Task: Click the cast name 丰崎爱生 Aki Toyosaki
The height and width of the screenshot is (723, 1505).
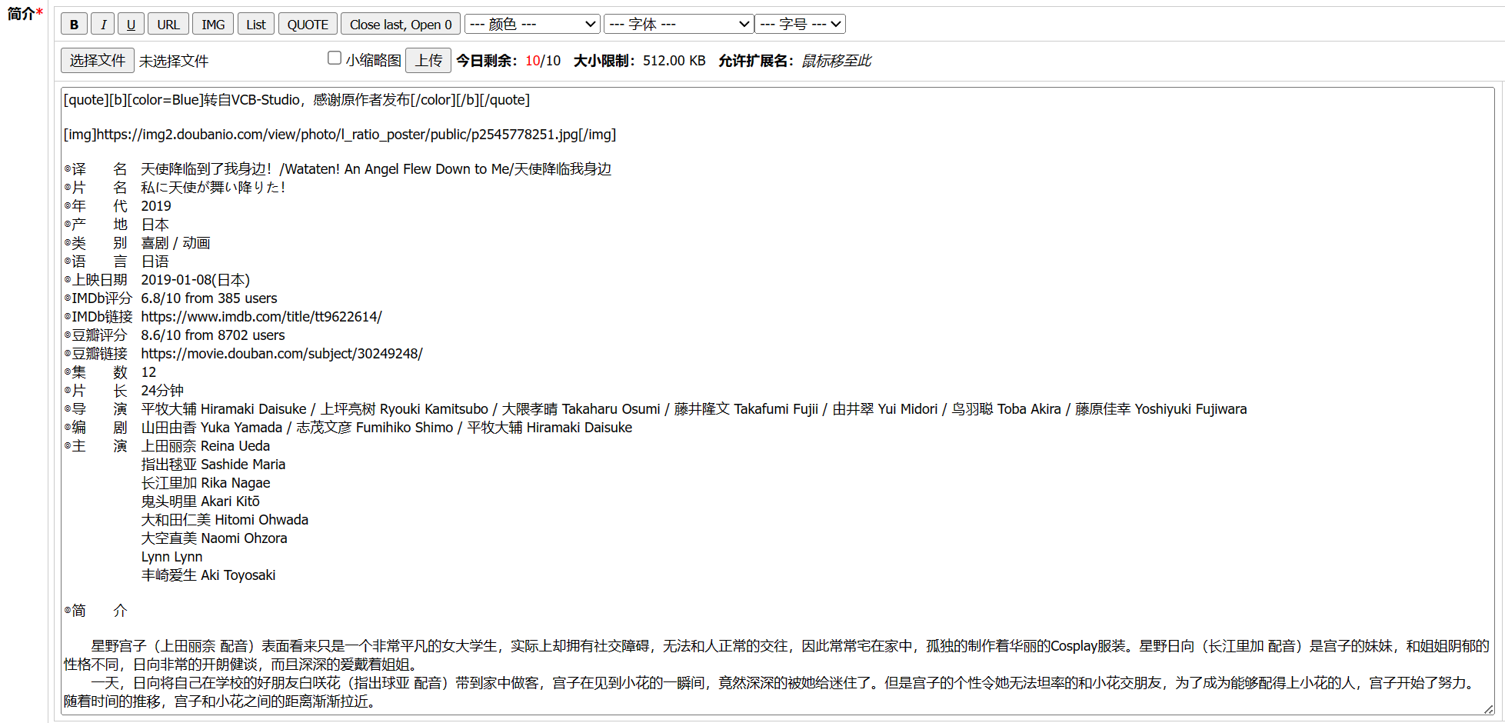Action: click(x=208, y=575)
